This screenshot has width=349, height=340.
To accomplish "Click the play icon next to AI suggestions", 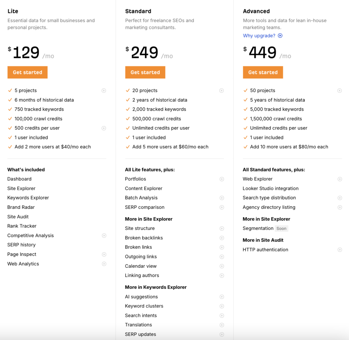I will pyautogui.click(x=222, y=297).
